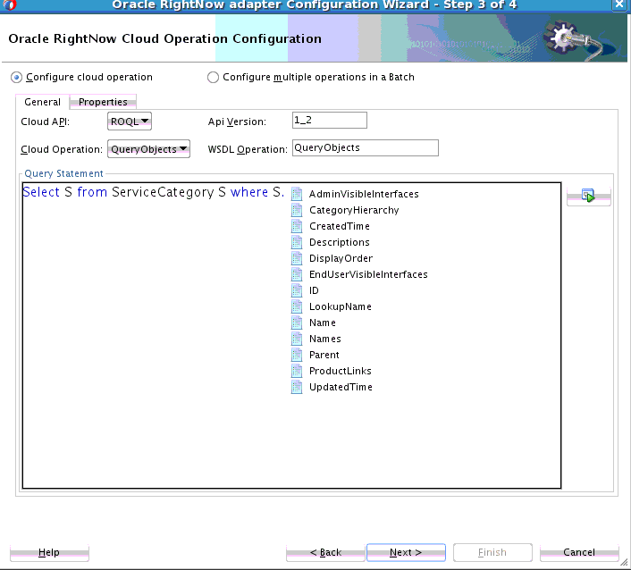Pick EndUserVisibleInterfaces from suggestion list
The image size is (631, 570).
point(368,274)
